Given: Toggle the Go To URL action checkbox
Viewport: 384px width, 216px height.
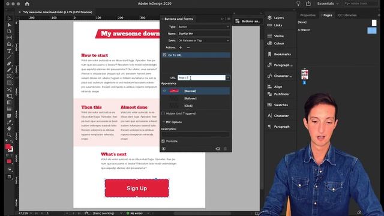Looking at the screenshot, I should 164,55.
